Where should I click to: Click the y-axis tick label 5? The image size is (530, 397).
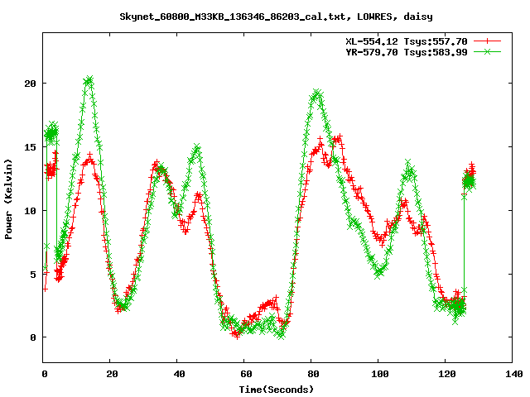pos(33,274)
